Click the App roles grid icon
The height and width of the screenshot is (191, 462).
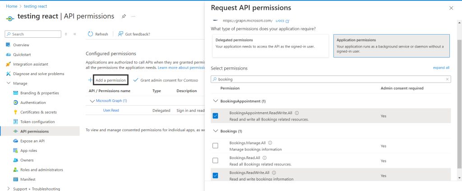(x=16, y=151)
